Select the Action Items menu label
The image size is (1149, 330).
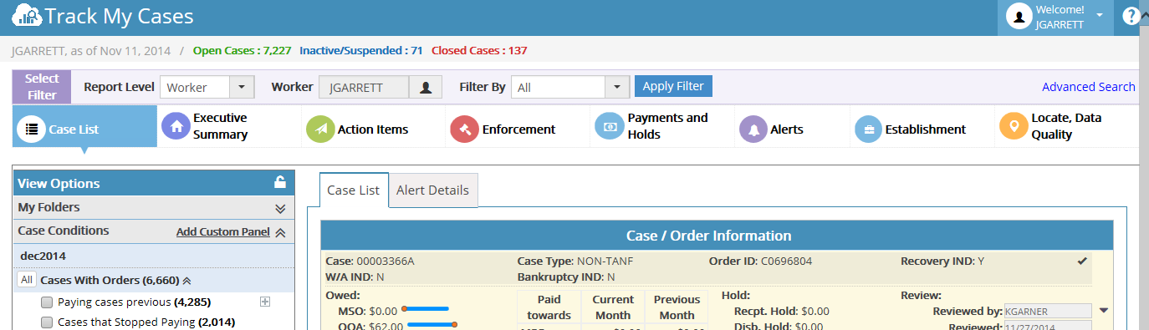(373, 129)
